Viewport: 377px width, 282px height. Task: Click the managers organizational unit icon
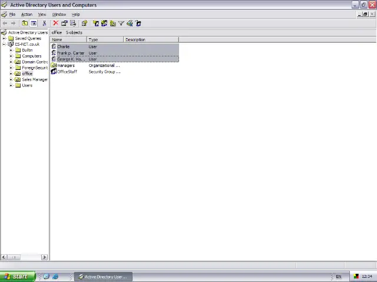tap(54, 65)
